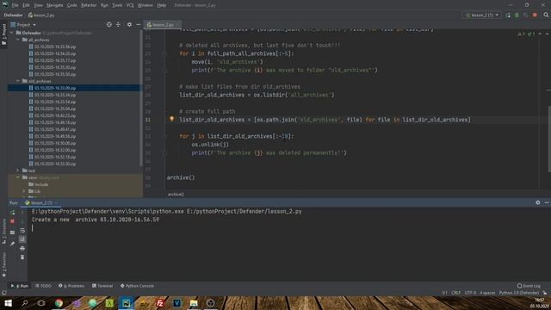Click the run-with-coverage icon in the toolbar

[x=526, y=15]
